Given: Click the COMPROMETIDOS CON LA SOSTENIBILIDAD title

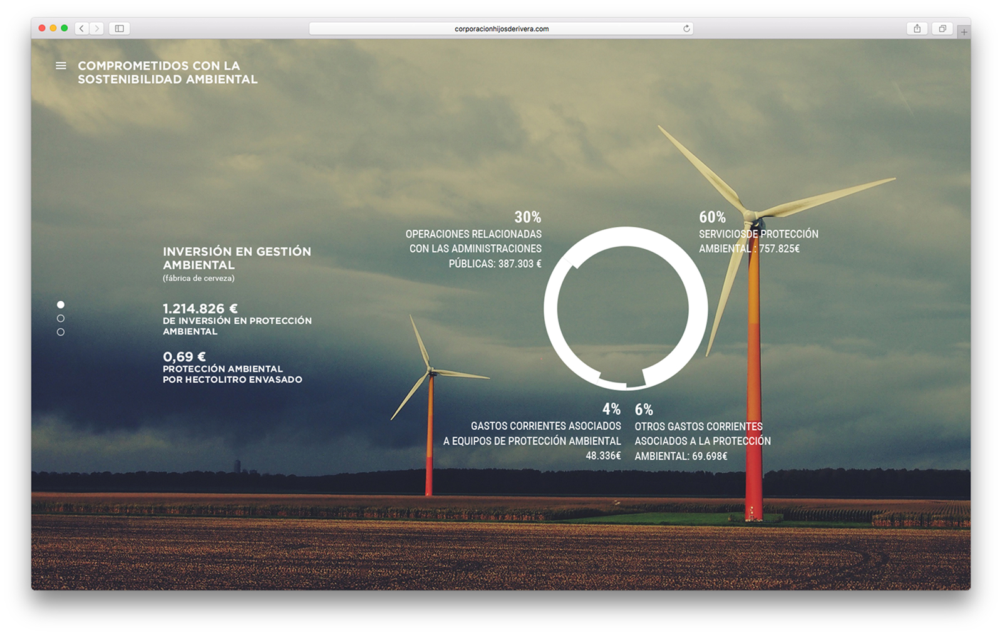Looking at the screenshot, I should [168, 72].
